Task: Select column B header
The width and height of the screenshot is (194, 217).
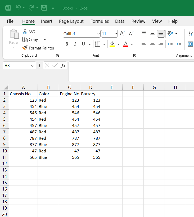Action: pyautogui.click(x=48, y=87)
